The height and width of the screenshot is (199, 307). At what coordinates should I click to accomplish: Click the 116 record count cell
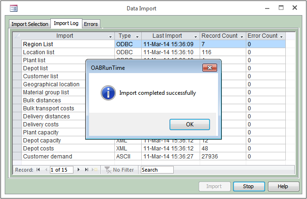[223, 52]
